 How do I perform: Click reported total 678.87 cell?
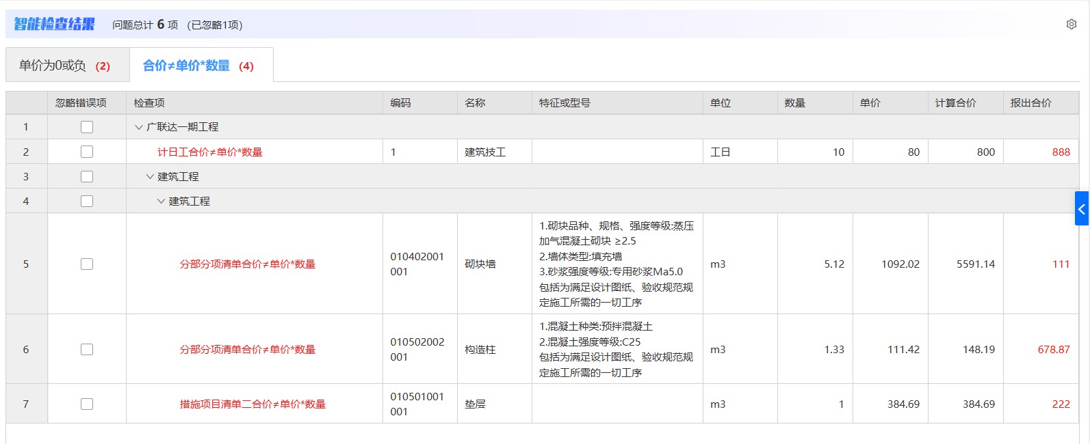tap(1041, 349)
